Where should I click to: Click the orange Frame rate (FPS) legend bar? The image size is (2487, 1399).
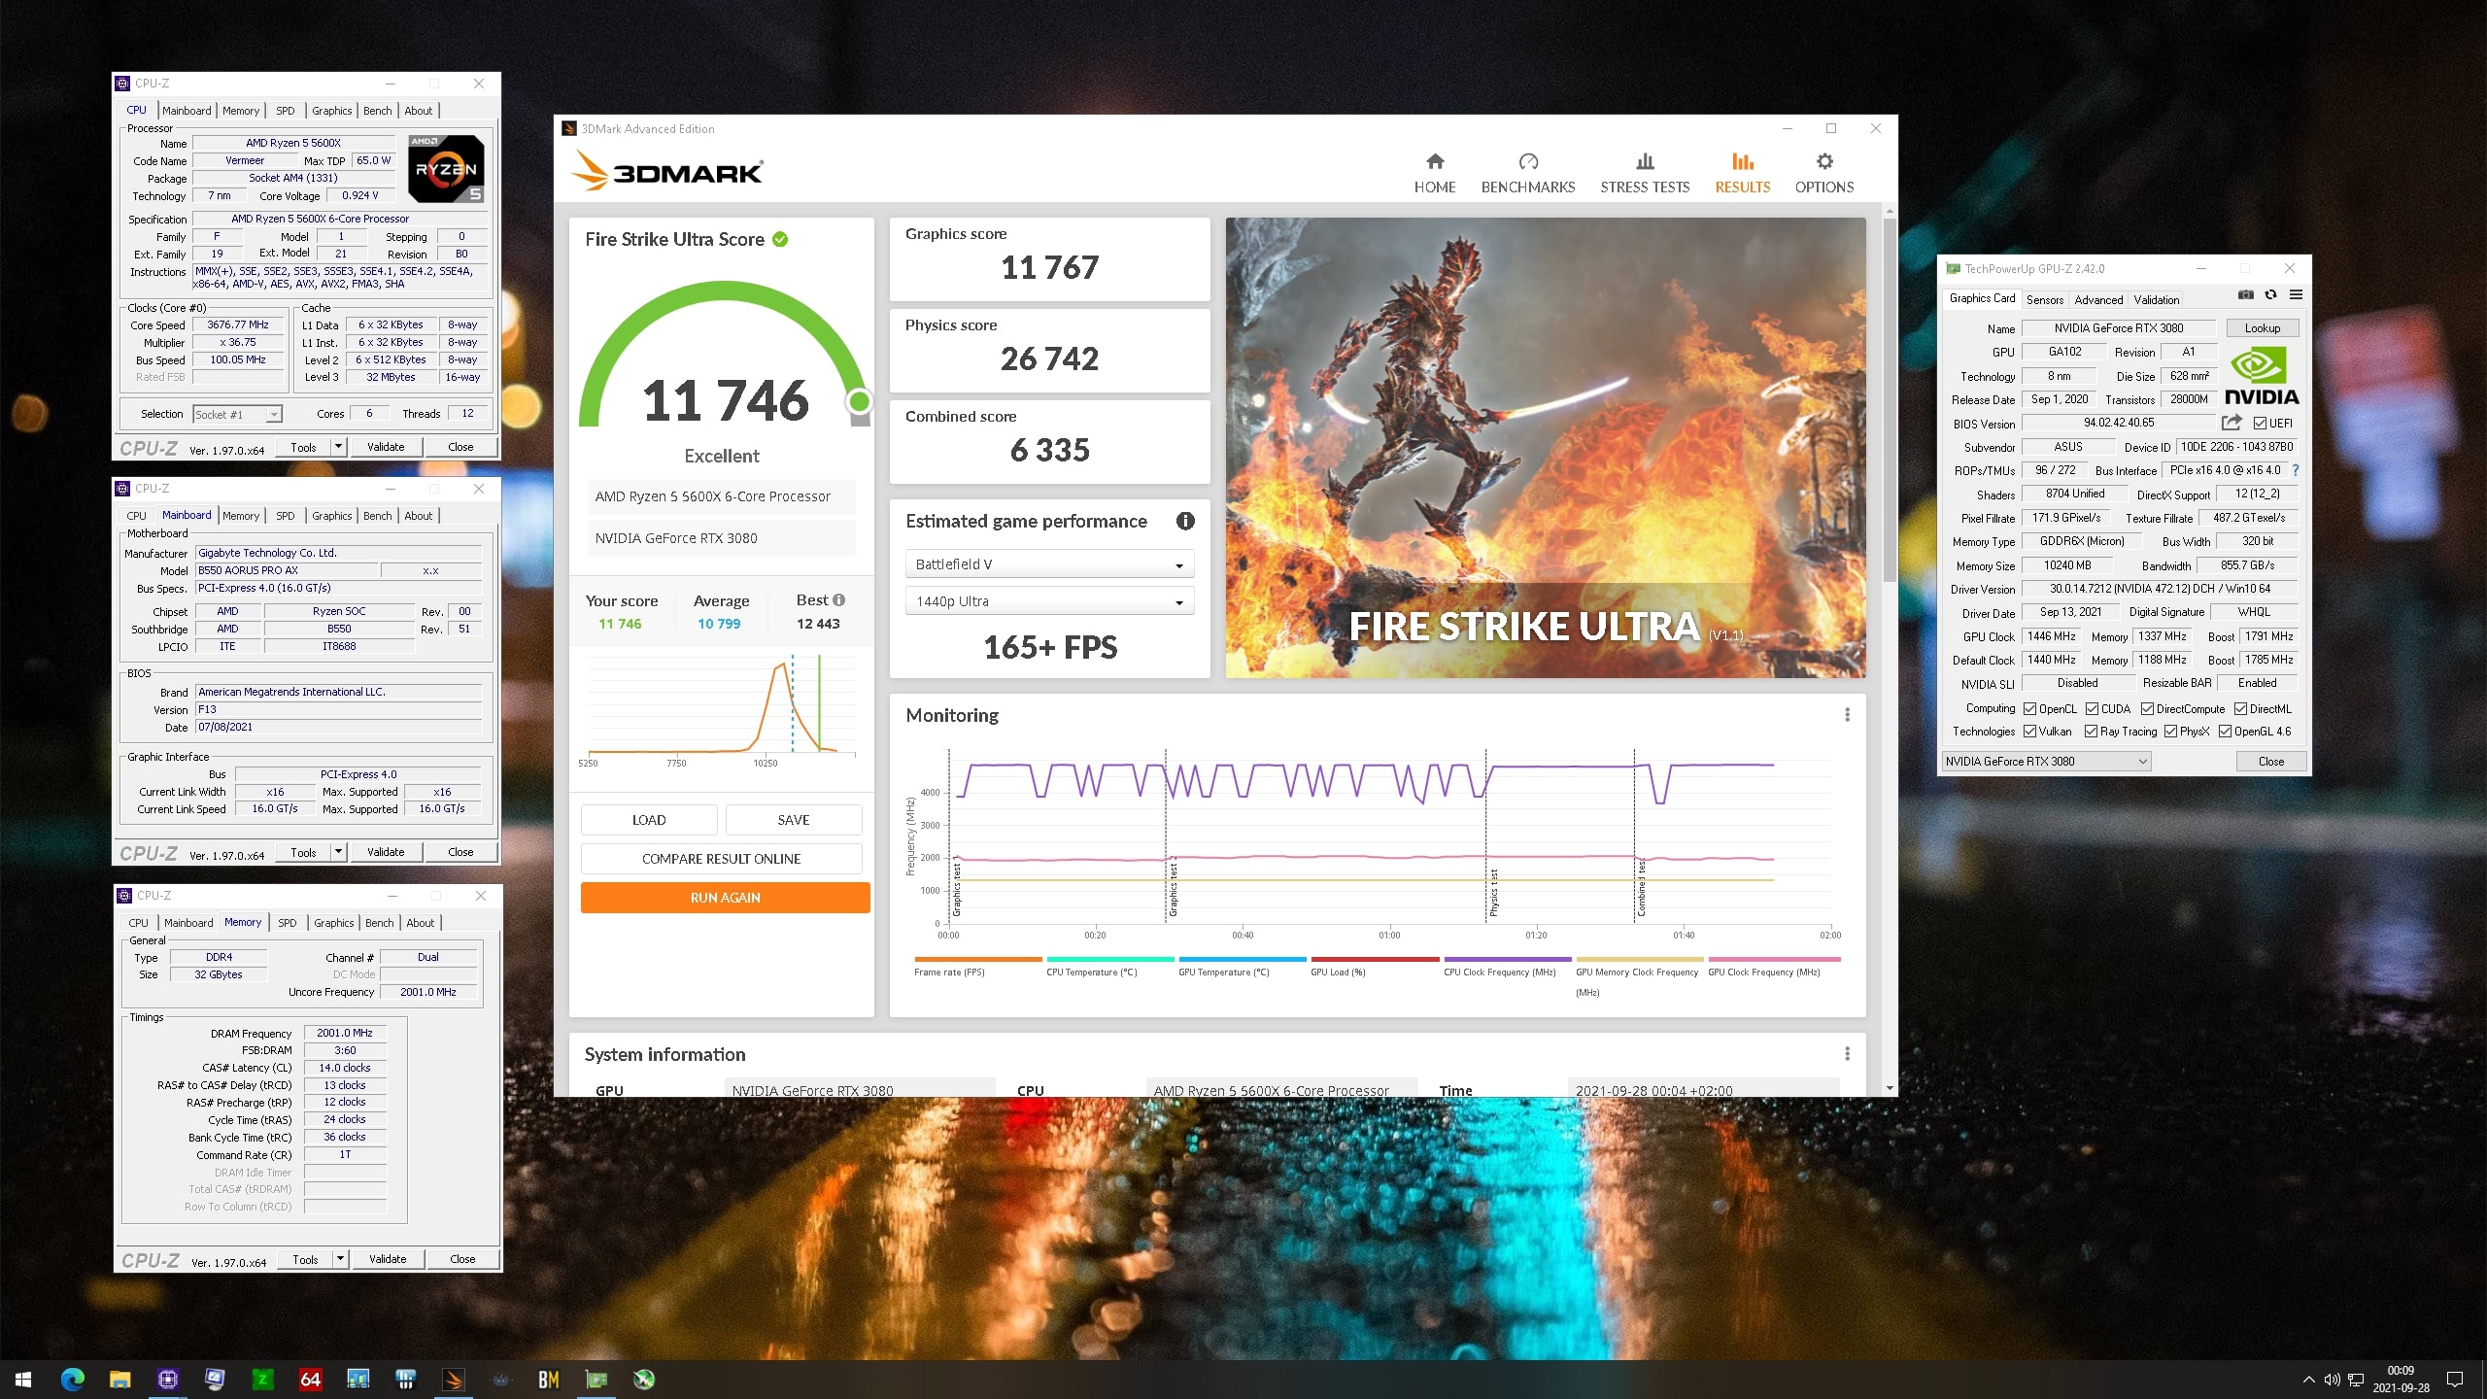[x=977, y=959]
